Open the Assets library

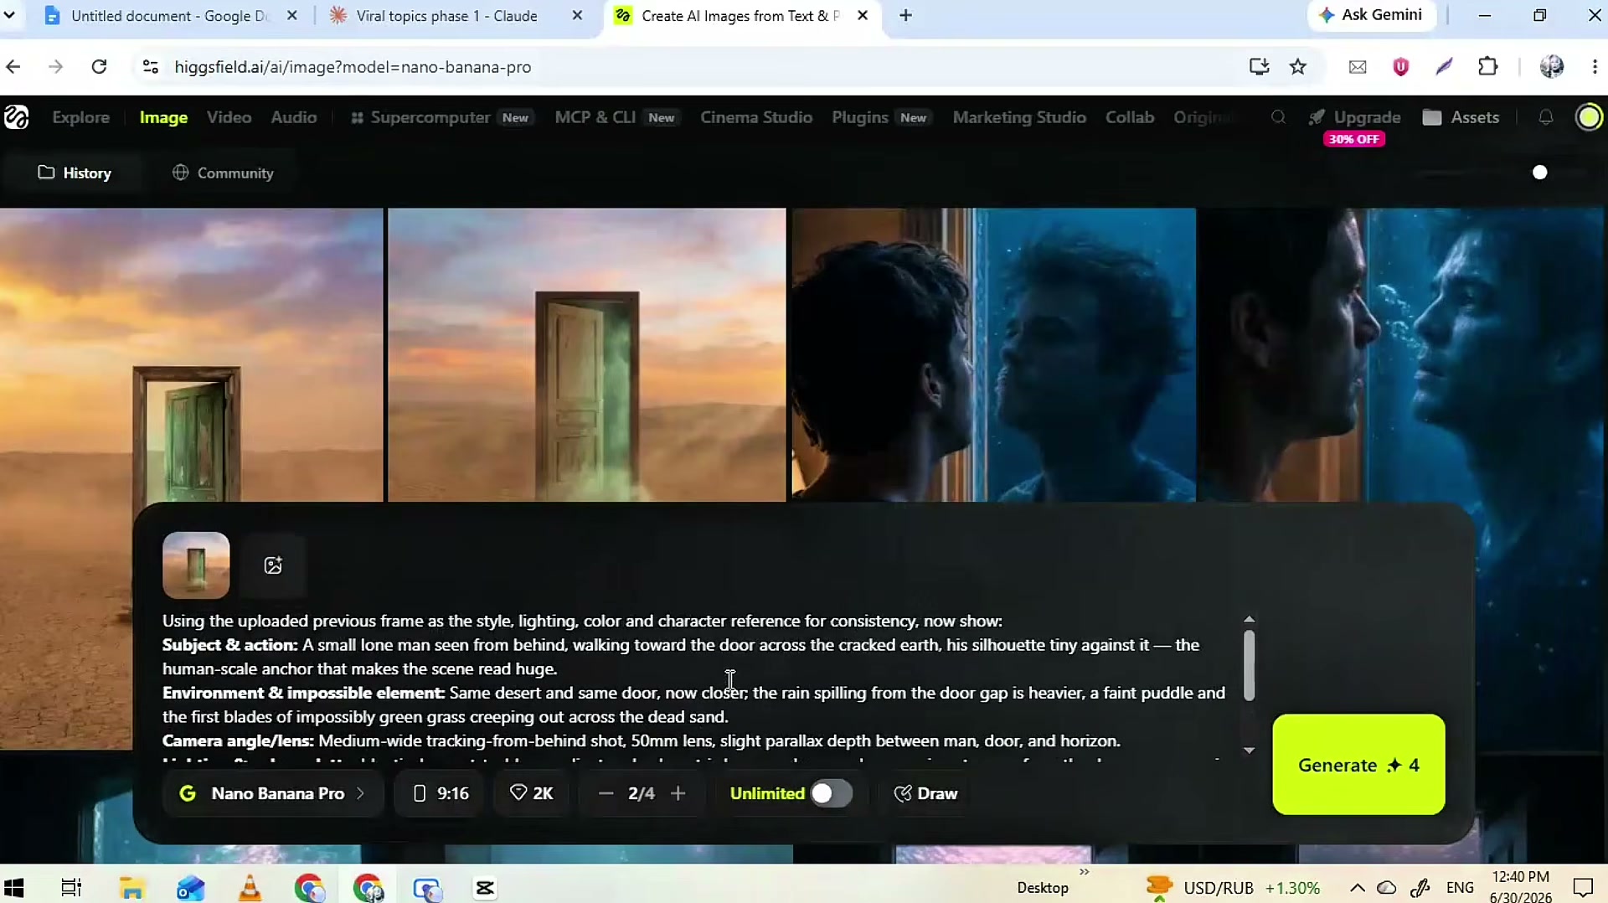pyautogui.click(x=1461, y=117)
